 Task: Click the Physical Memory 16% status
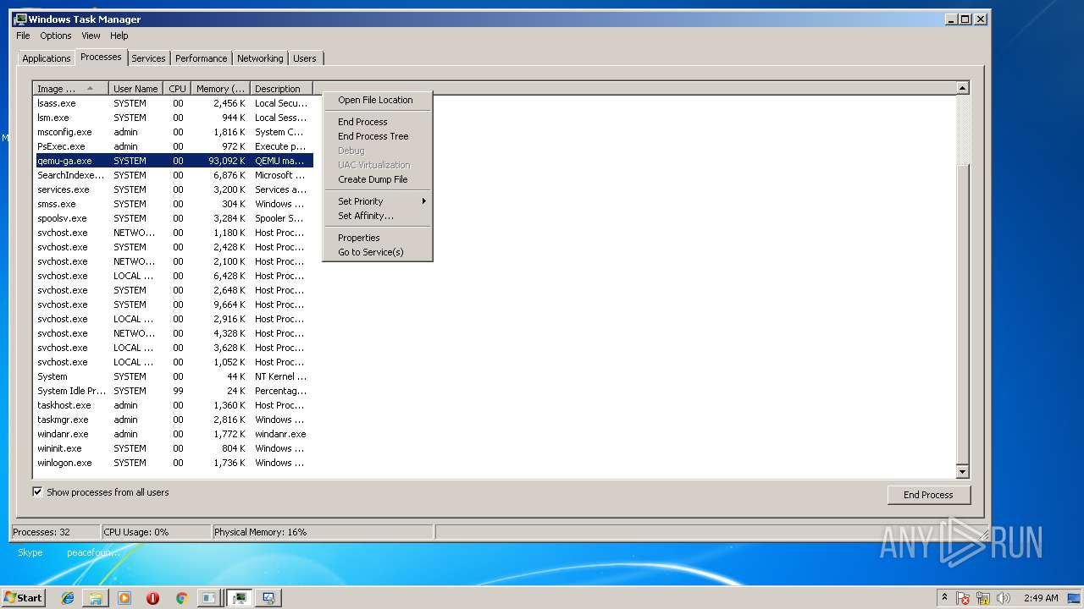click(x=260, y=532)
